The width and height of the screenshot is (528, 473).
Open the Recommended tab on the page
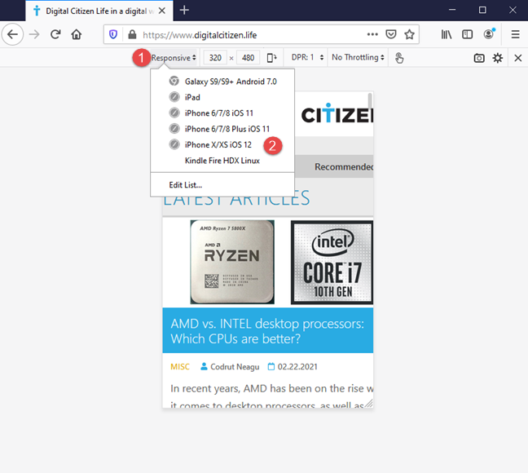point(344,167)
